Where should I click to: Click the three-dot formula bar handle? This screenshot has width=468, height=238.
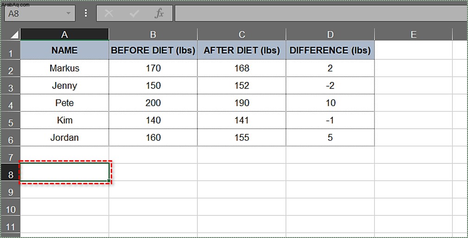86,13
